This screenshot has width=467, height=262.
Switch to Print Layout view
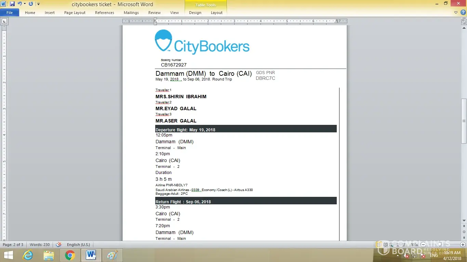click(379, 245)
